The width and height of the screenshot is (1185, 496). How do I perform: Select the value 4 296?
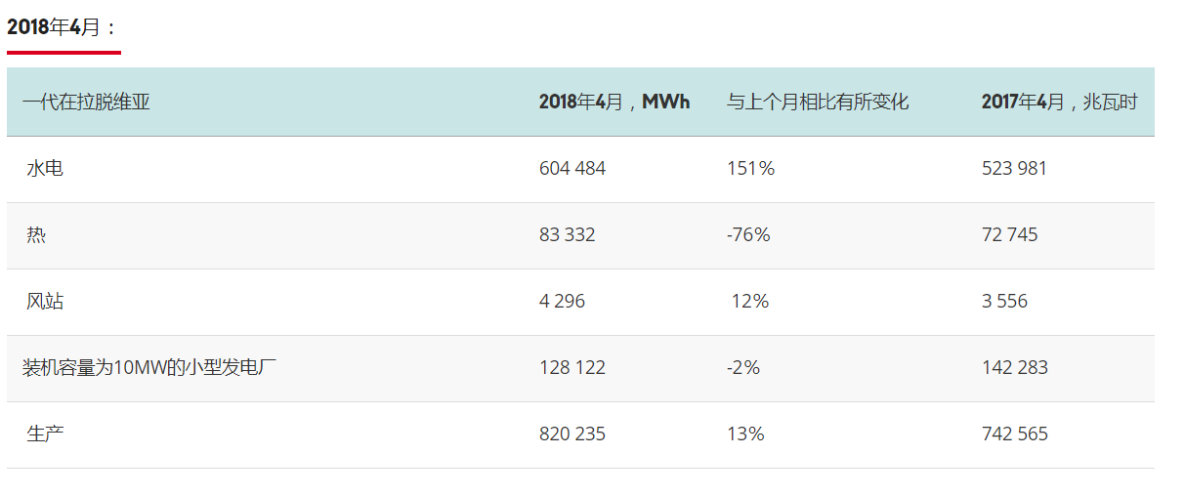coord(562,301)
